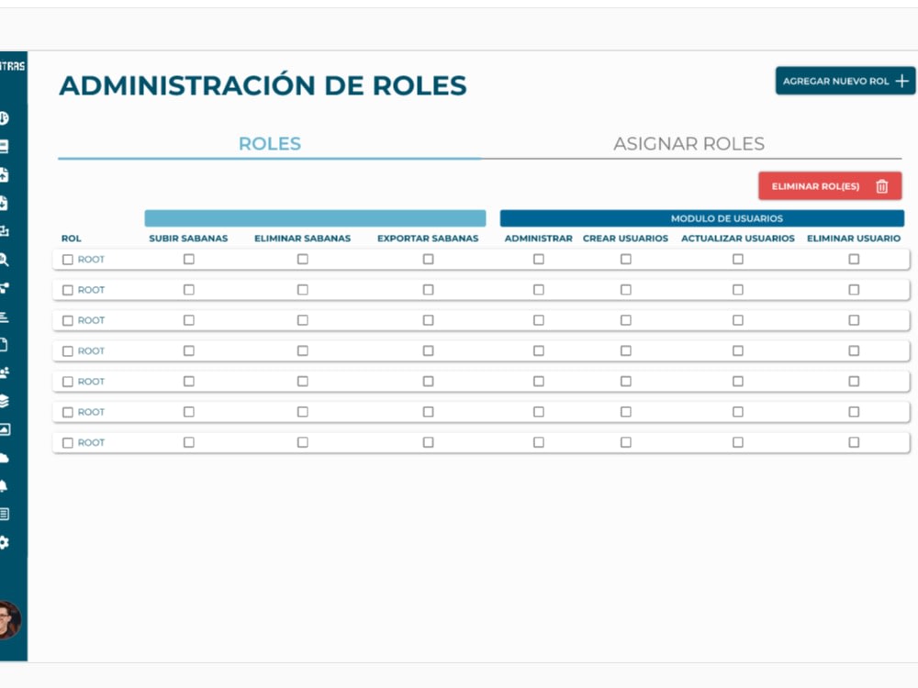Click the EXPORTAR SABANAS column header
The image size is (918, 688).
[428, 239]
